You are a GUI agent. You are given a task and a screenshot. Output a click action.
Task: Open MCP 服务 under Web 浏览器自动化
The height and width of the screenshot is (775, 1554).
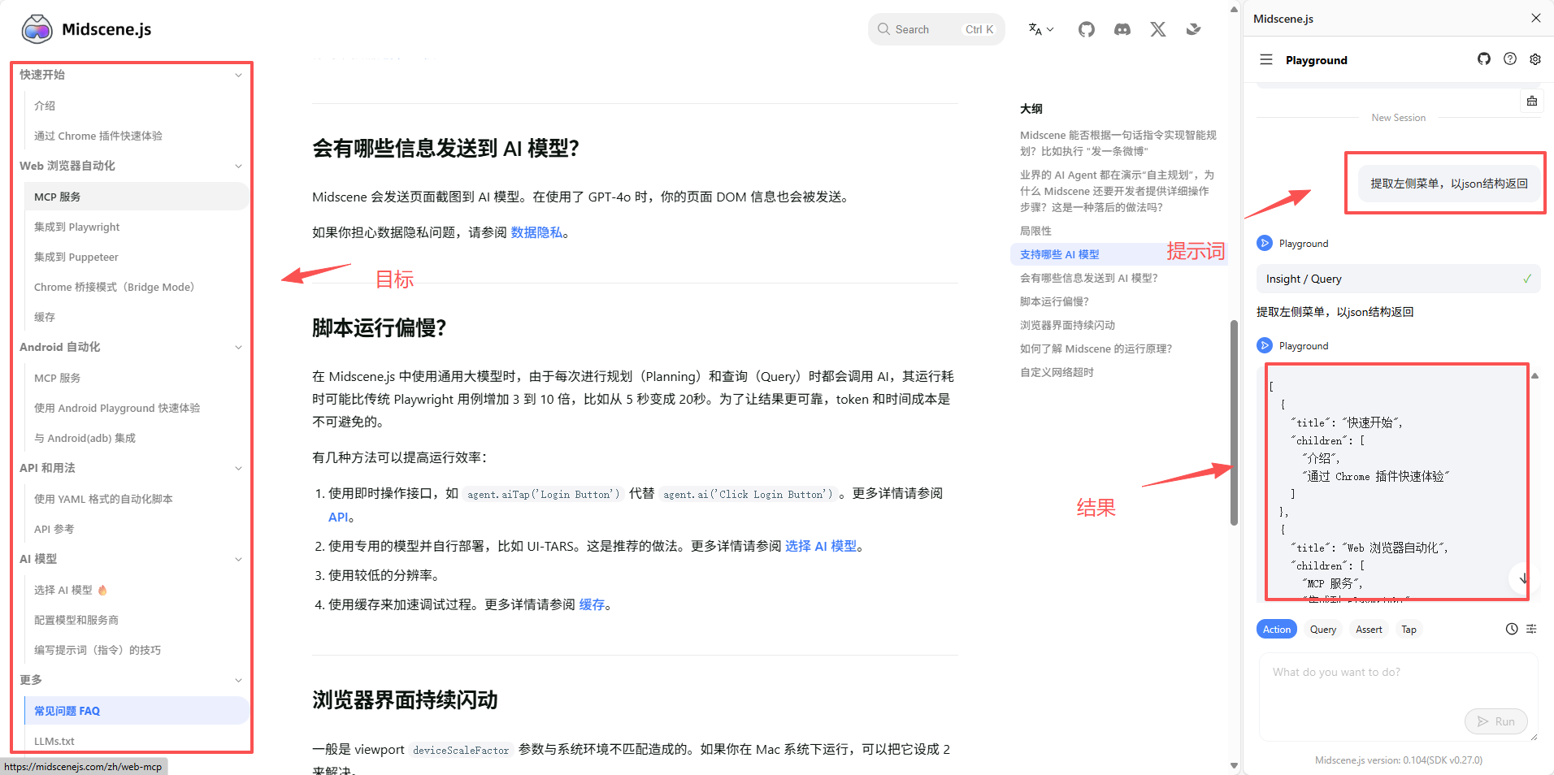coord(136,197)
